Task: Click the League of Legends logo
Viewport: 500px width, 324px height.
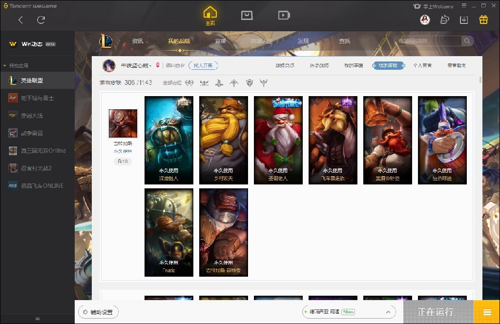Action: (x=105, y=41)
